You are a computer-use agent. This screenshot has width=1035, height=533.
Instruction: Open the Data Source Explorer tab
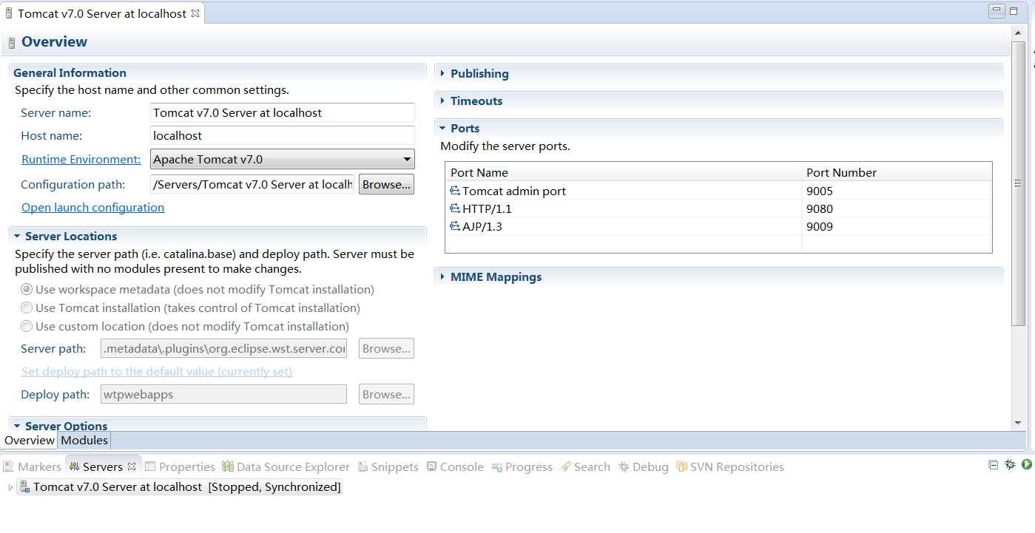(x=286, y=466)
